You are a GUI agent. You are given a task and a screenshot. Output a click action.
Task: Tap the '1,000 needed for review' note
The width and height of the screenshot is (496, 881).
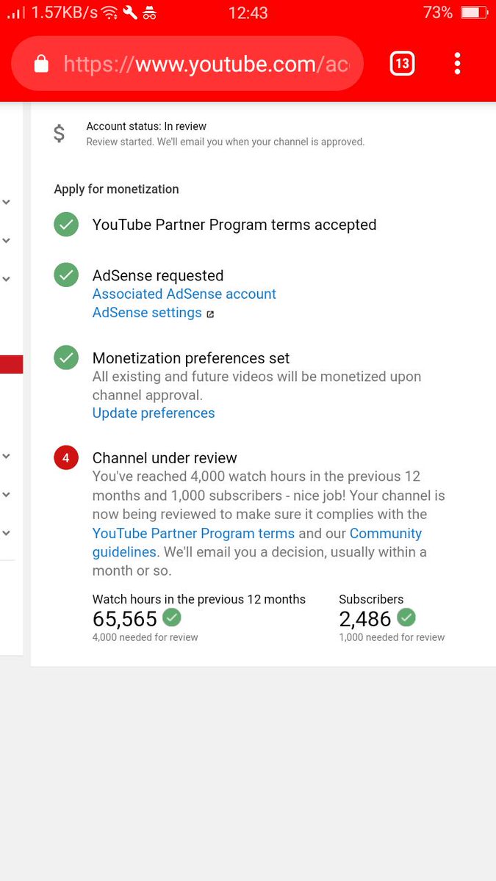392,637
